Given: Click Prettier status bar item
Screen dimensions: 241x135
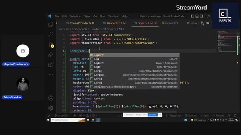Looking at the screenshot, I should pyautogui.click(x=218, y=115).
